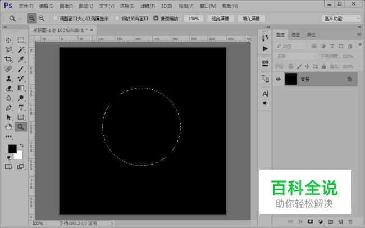Swap foreground and background colors
Screen dimensions: 365x228
[21, 145]
